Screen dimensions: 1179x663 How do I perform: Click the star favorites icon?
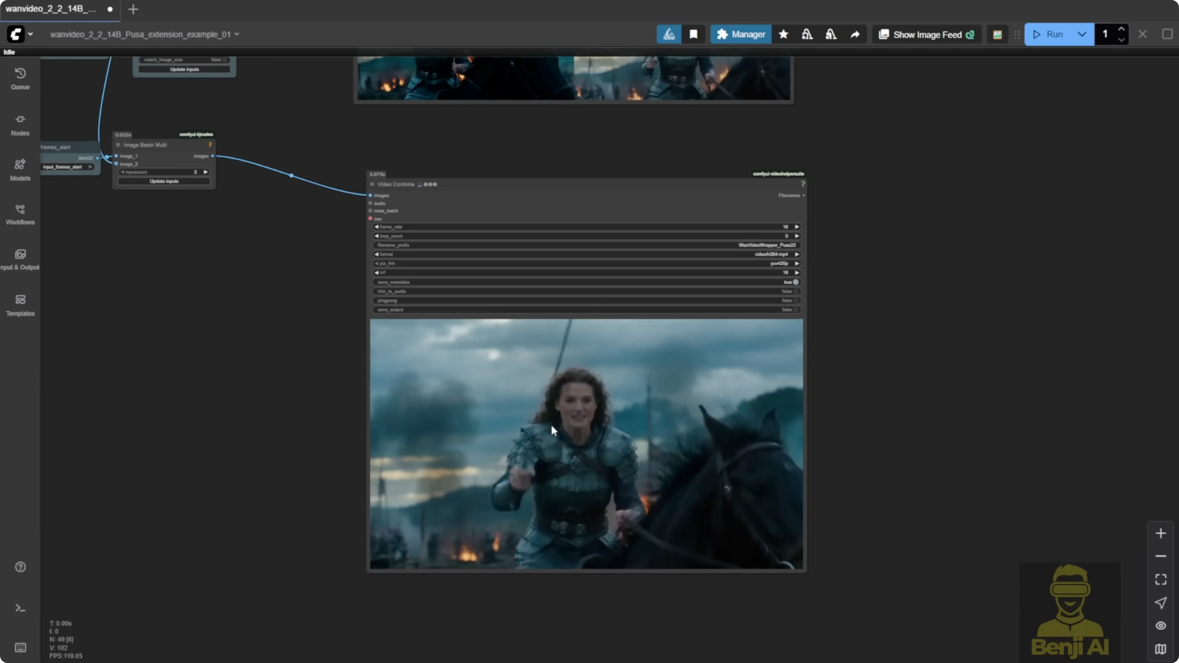pos(783,34)
